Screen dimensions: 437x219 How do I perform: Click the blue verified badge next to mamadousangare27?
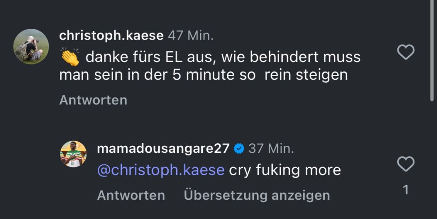(239, 148)
